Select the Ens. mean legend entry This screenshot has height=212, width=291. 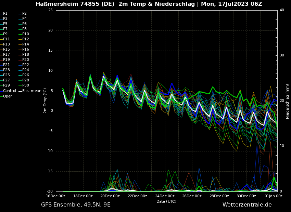[x=32, y=91]
